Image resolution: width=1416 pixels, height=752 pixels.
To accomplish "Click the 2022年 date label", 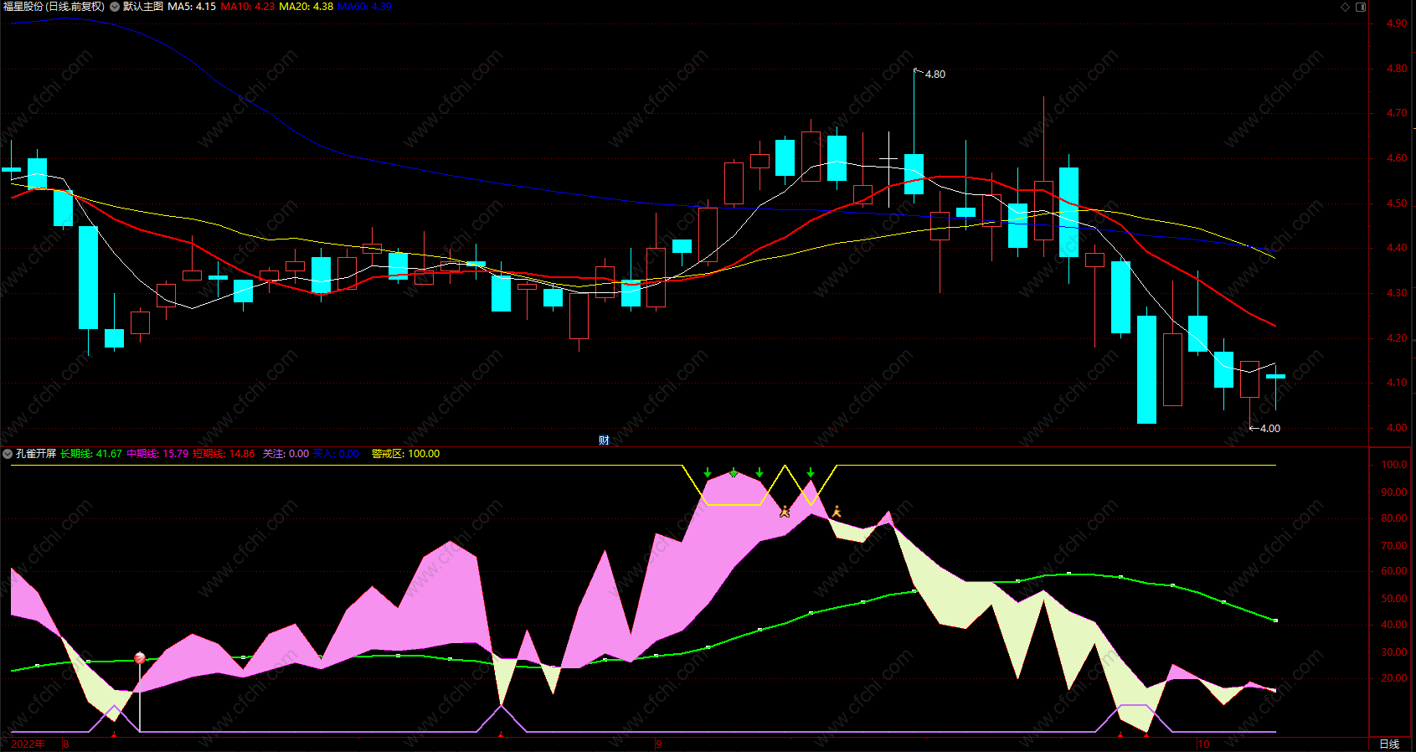I will pyautogui.click(x=28, y=744).
